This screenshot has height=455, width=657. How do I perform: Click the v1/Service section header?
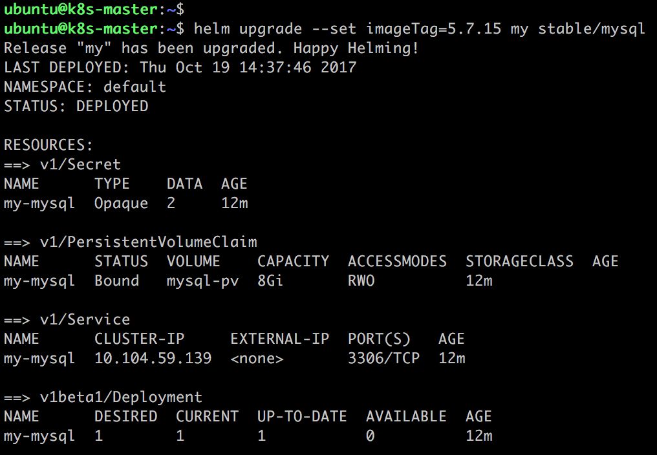pos(85,319)
